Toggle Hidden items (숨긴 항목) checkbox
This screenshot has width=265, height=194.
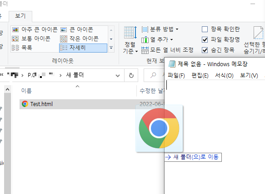[x=205, y=50]
